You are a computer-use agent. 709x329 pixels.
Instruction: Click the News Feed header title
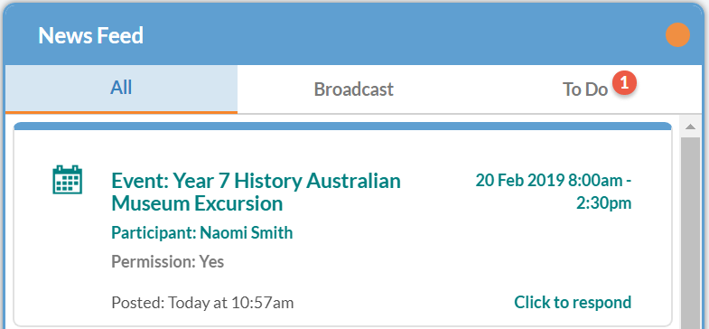click(90, 35)
